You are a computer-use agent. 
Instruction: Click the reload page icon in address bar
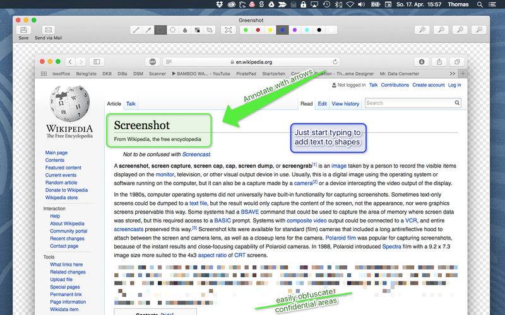coord(335,62)
